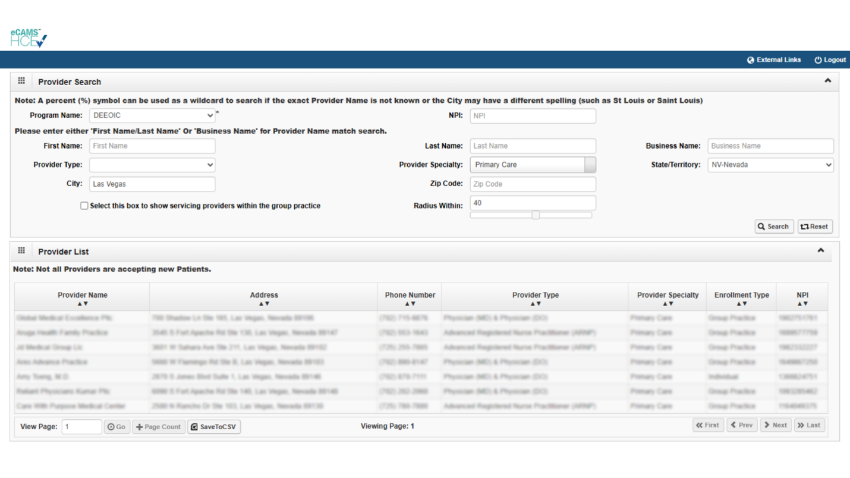This screenshot has height=478, width=850.
Task: Go to the Last page
Action: 810,425
